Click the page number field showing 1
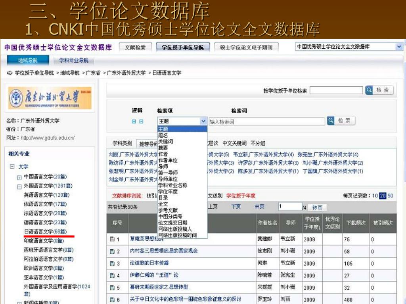This screenshot has height=304, width=406. (x=290, y=207)
